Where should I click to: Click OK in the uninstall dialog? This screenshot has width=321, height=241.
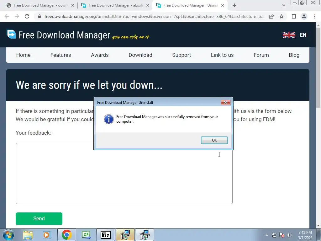pos(214,140)
